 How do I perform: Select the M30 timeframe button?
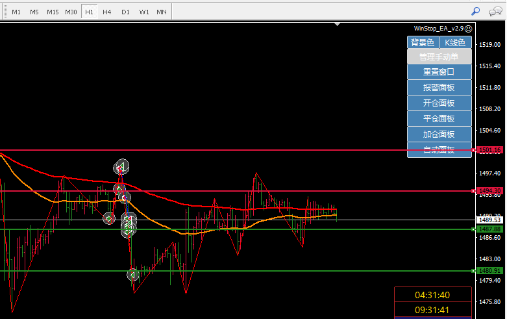coord(71,12)
